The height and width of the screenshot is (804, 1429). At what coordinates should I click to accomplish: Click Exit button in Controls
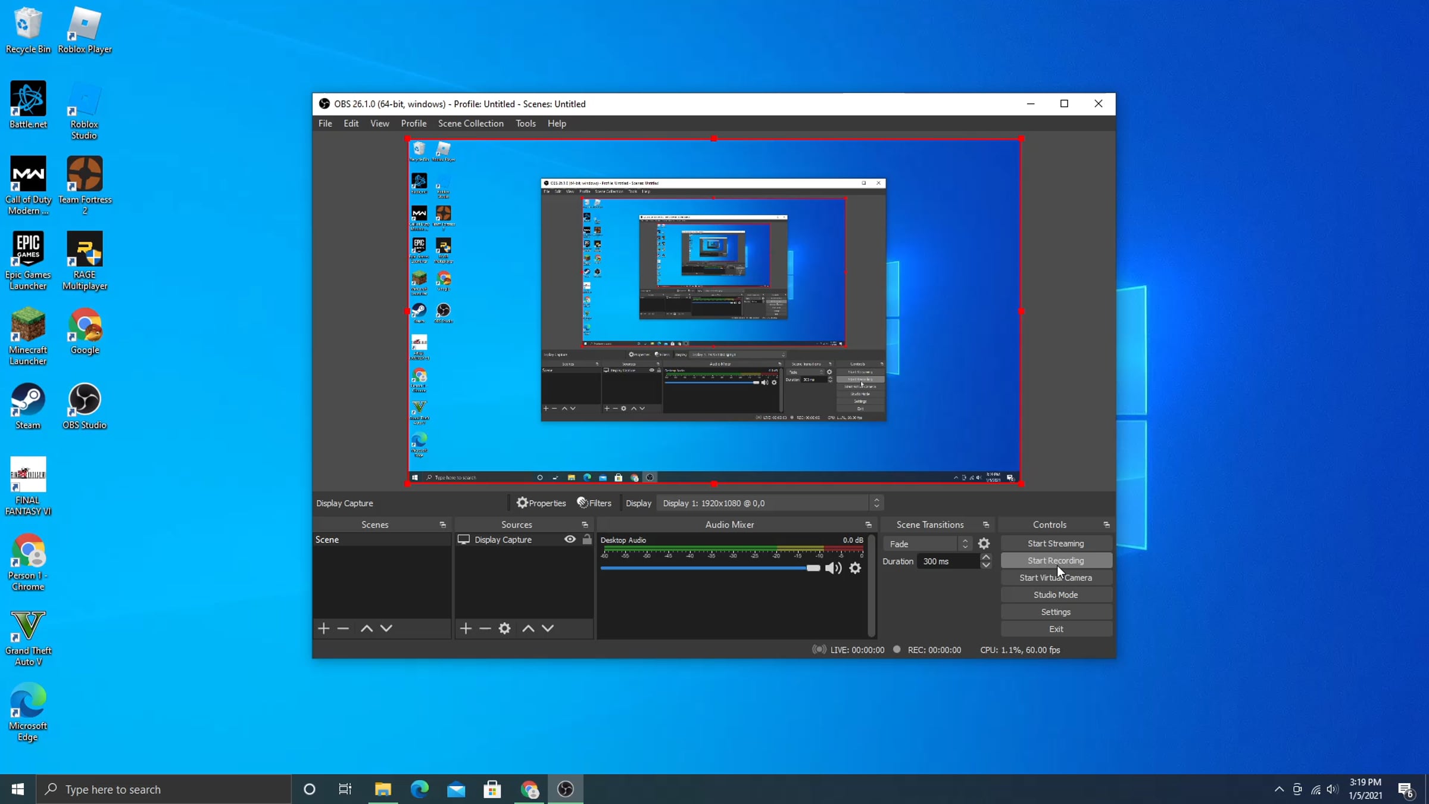point(1056,629)
